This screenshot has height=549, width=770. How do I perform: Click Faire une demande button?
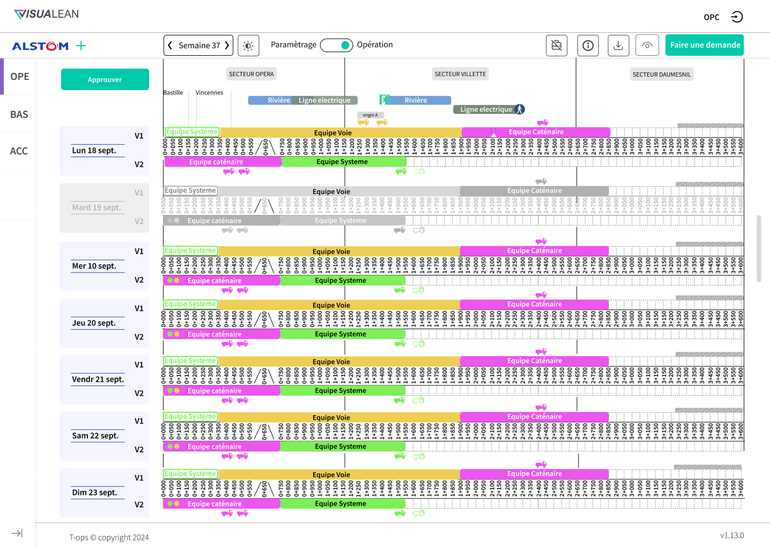705,45
